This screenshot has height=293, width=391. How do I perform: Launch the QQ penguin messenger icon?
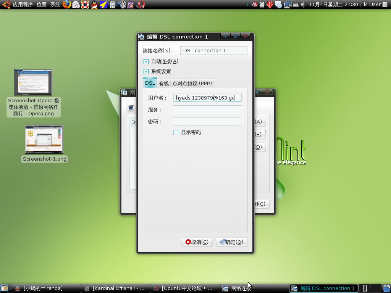(94, 5)
